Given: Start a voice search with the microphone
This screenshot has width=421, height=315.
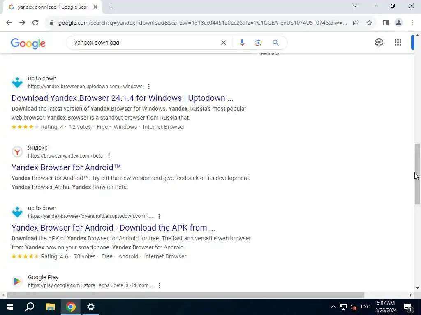Looking at the screenshot, I should click(242, 43).
